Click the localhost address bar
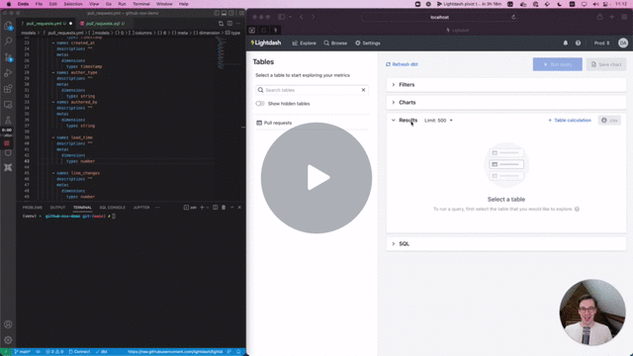Screen dimensions: 633x356 point(439,17)
